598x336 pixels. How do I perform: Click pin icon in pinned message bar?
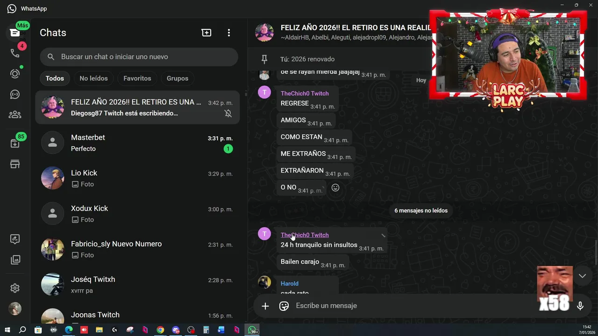coord(264,59)
